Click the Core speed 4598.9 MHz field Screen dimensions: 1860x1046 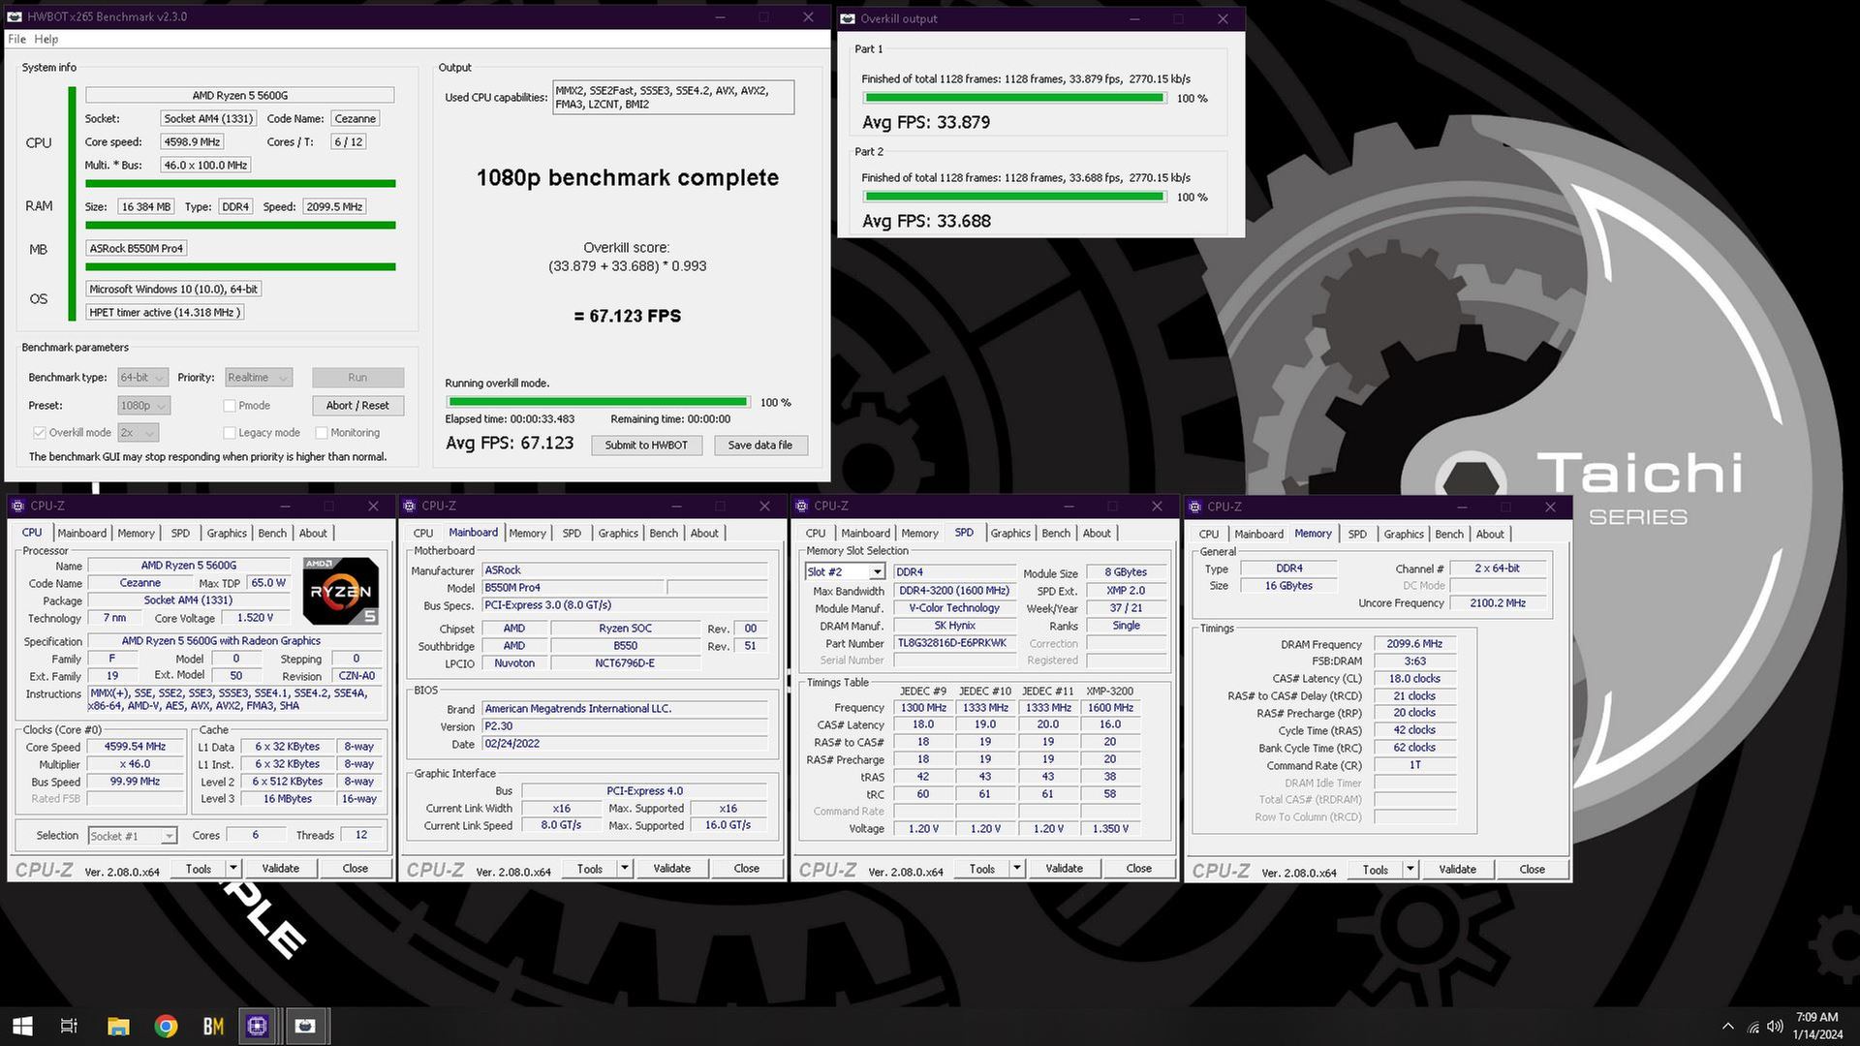(193, 142)
